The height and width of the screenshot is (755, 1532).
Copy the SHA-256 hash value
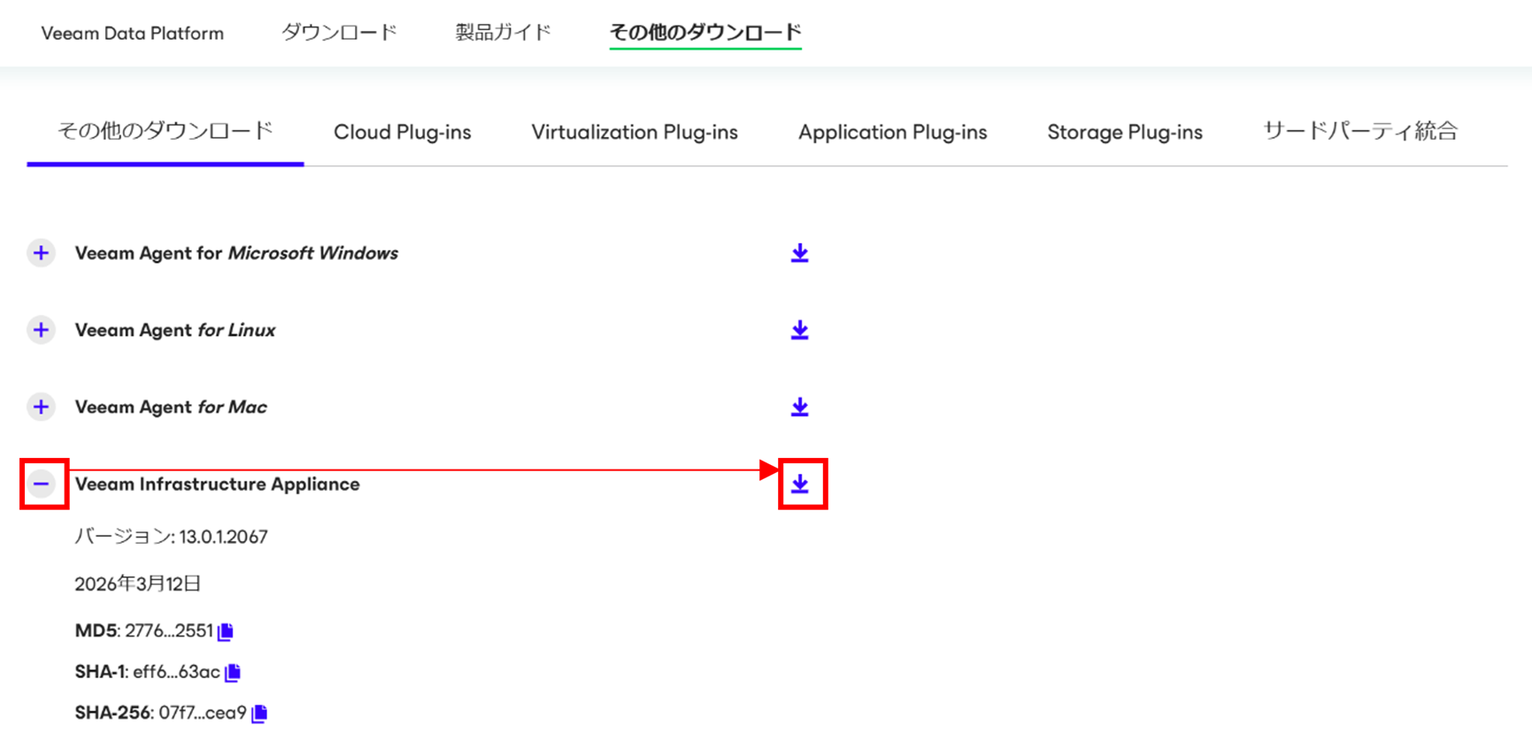point(259,713)
